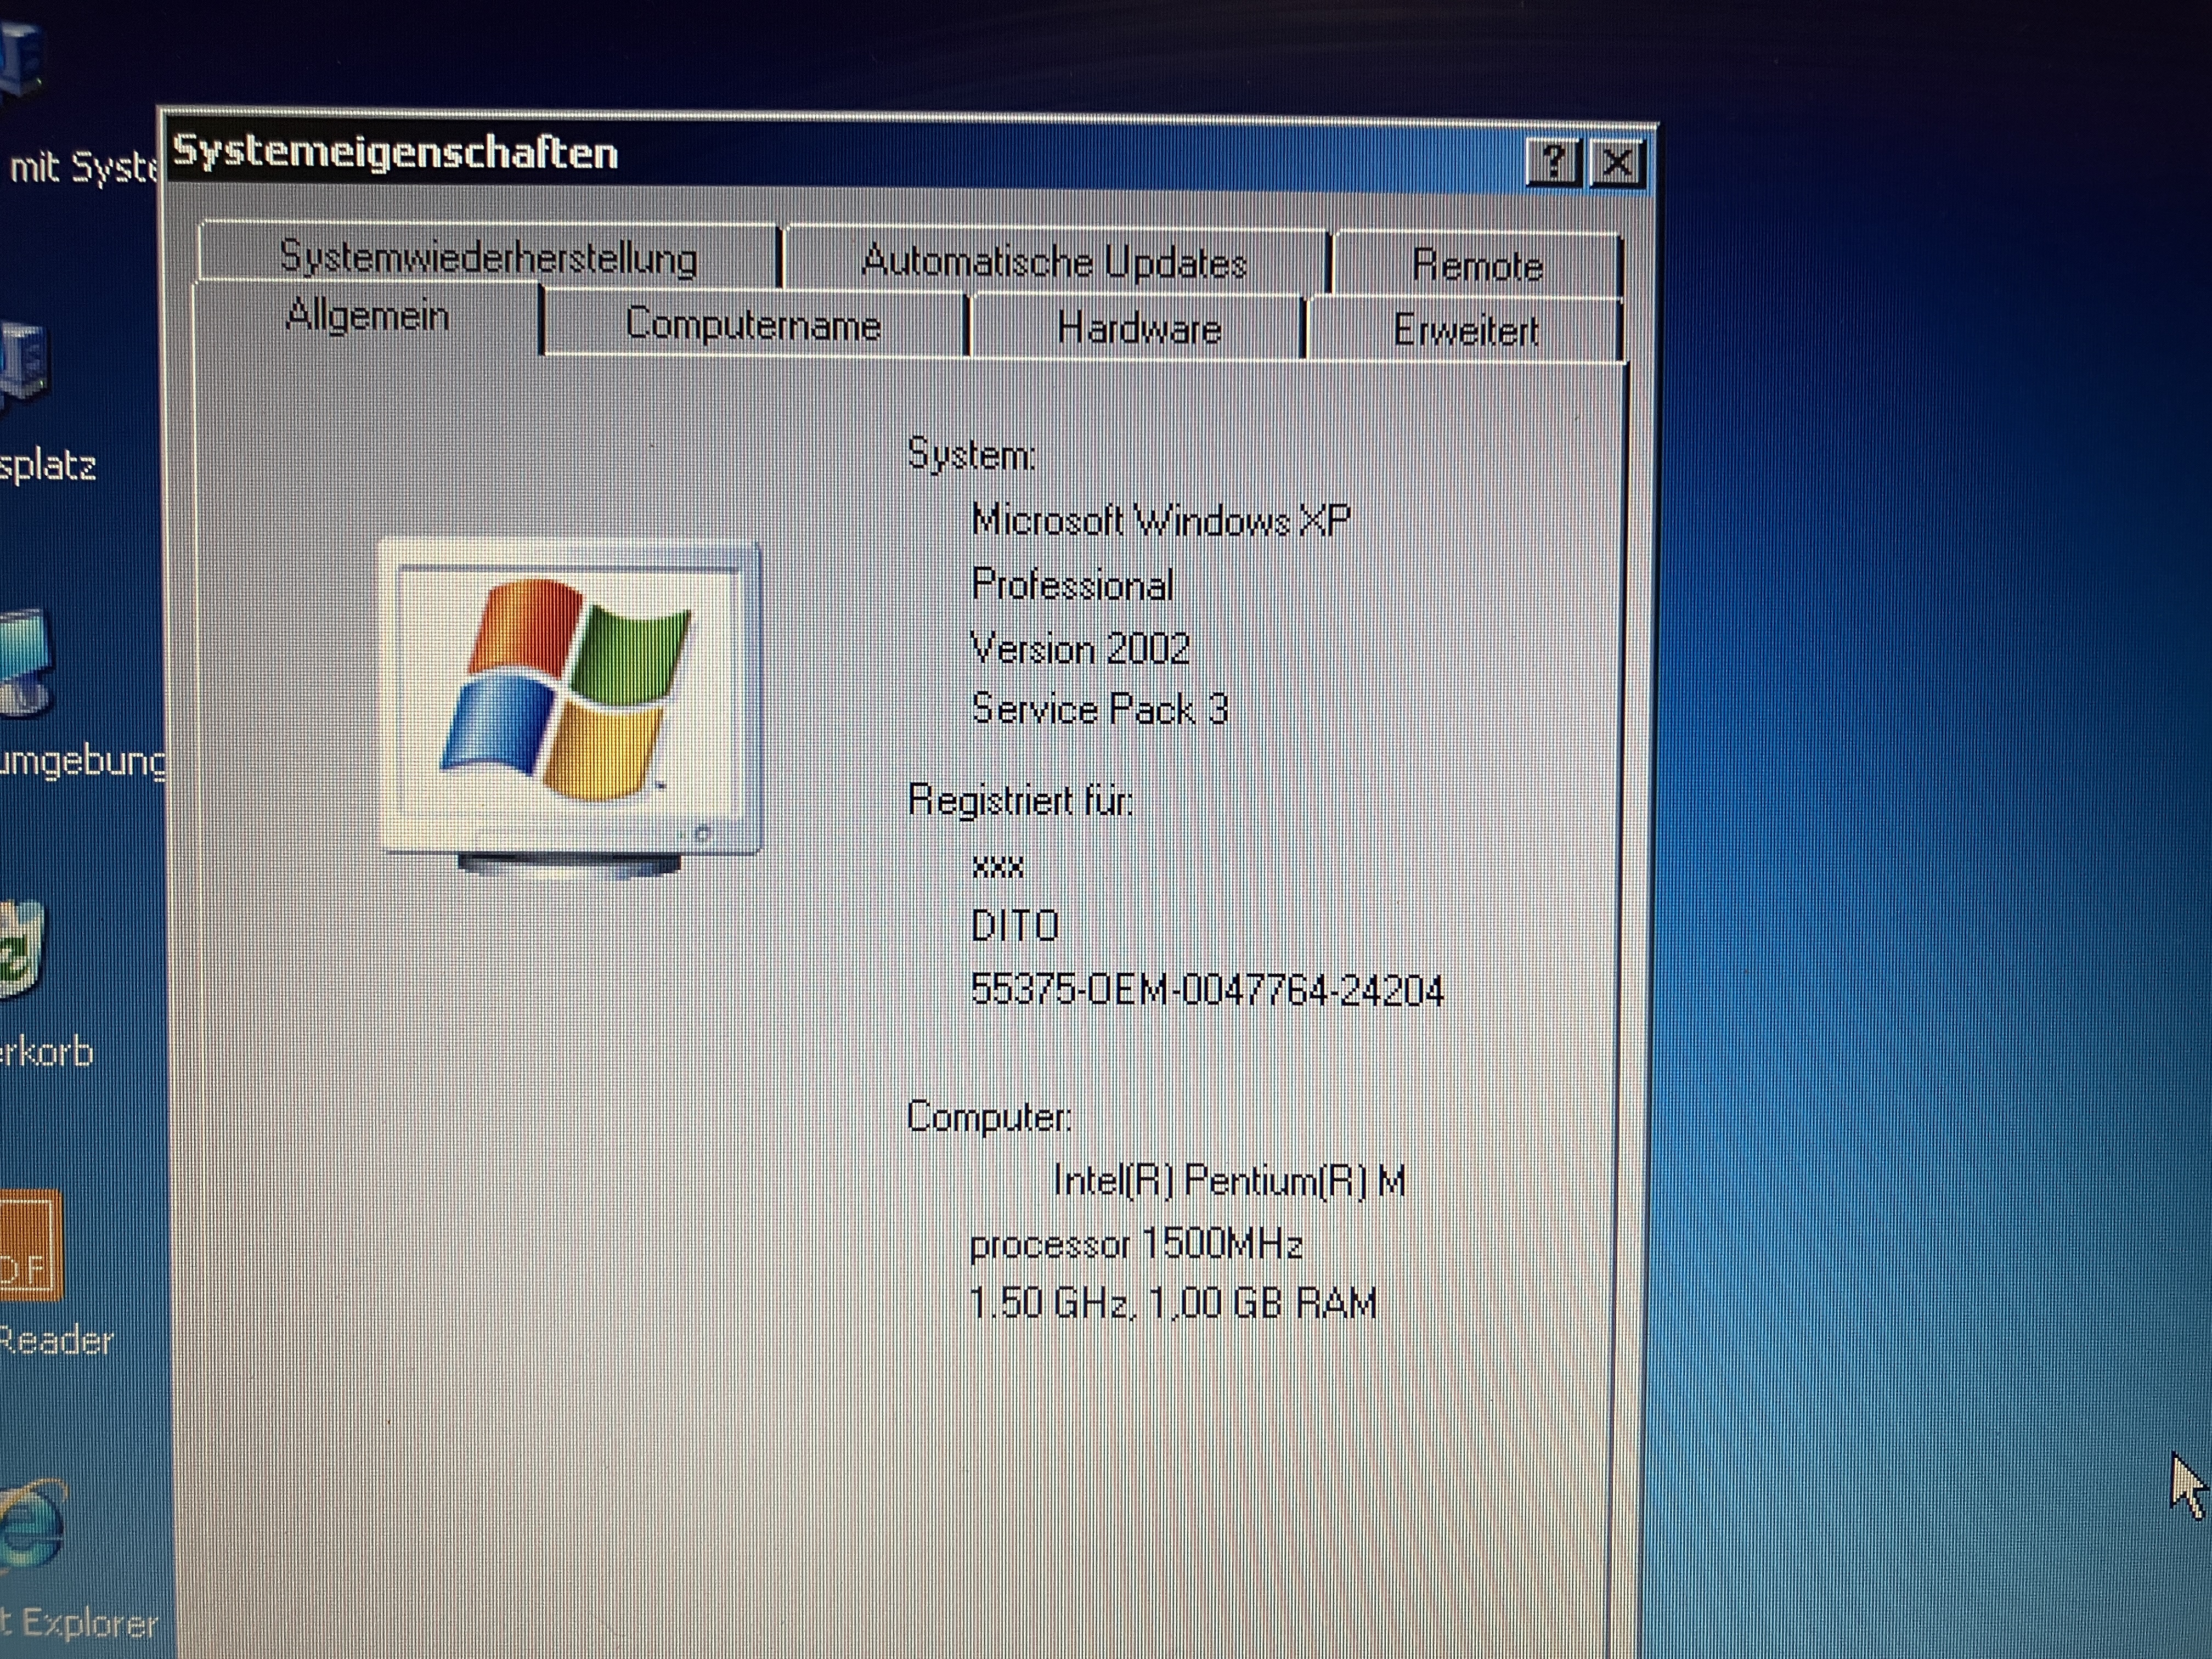Click the top-left desktop icon above 'mit Syste'
This screenshot has width=2212, height=1659.
[20, 60]
